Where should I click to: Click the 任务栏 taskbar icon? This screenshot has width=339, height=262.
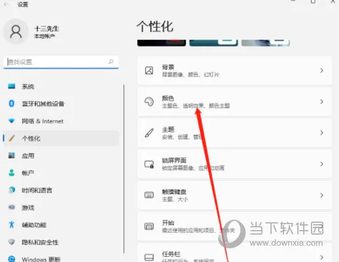click(x=149, y=257)
